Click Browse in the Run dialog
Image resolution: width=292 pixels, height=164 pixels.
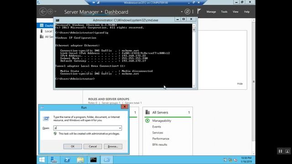[x=113, y=147]
